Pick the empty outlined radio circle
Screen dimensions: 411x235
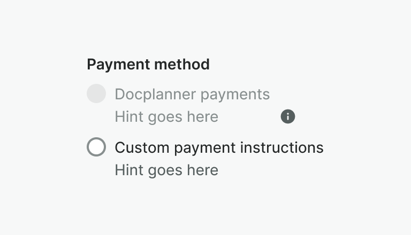(x=96, y=147)
